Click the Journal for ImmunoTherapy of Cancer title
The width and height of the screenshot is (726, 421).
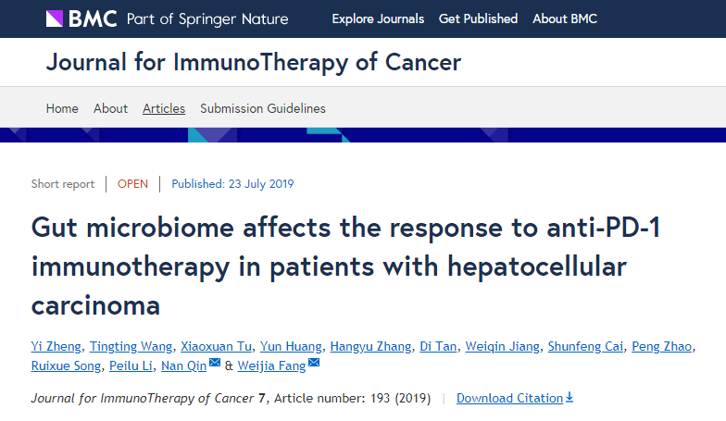pos(253,63)
